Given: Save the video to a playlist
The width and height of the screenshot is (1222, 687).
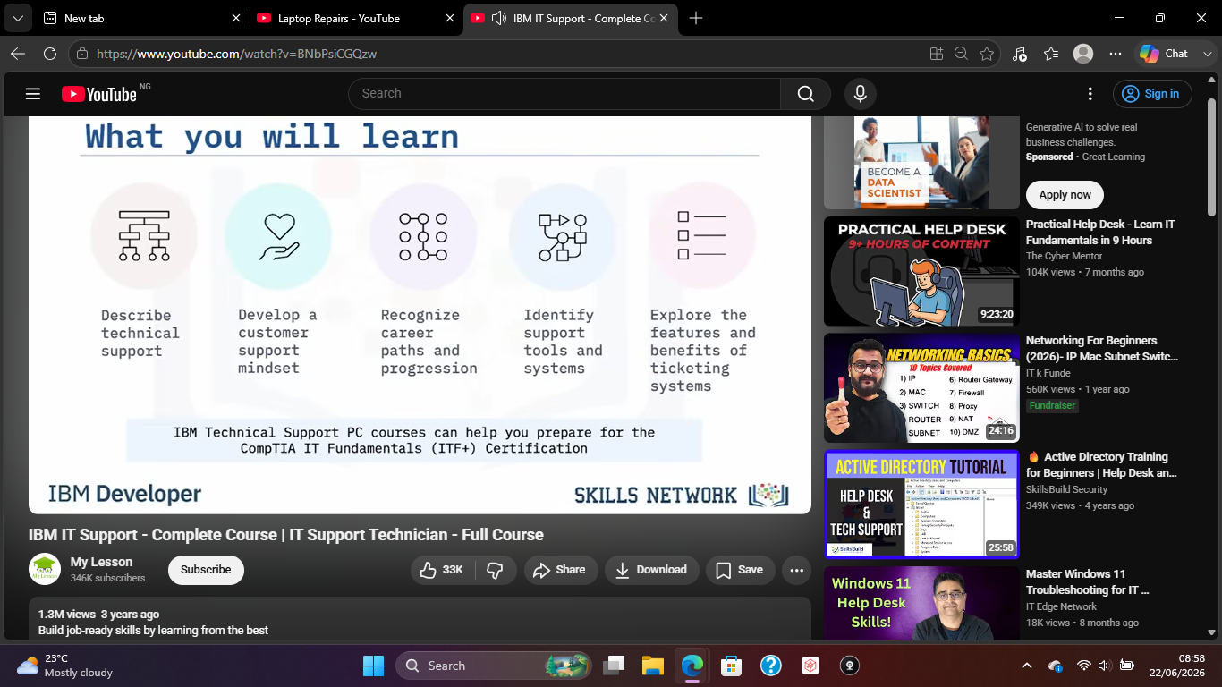Looking at the screenshot, I should (x=740, y=570).
